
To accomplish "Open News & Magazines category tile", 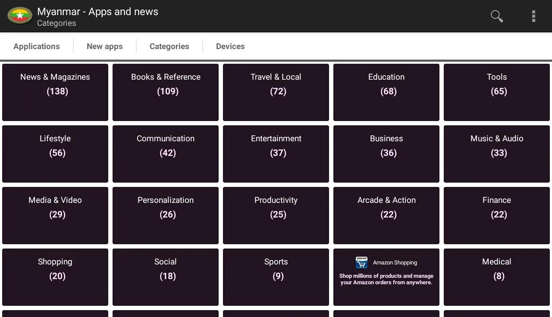I will pos(55,92).
